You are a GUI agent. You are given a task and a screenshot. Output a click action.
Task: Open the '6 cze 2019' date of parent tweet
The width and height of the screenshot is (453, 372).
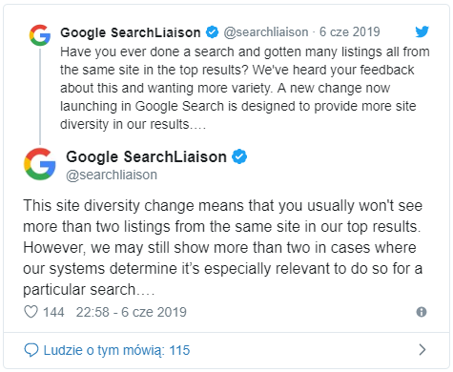pyautogui.click(x=349, y=31)
